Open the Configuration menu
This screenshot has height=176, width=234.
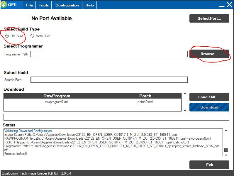[67, 5]
